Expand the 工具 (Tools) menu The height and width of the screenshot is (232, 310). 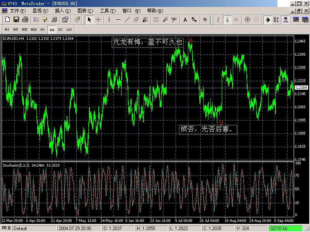tap(107, 11)
